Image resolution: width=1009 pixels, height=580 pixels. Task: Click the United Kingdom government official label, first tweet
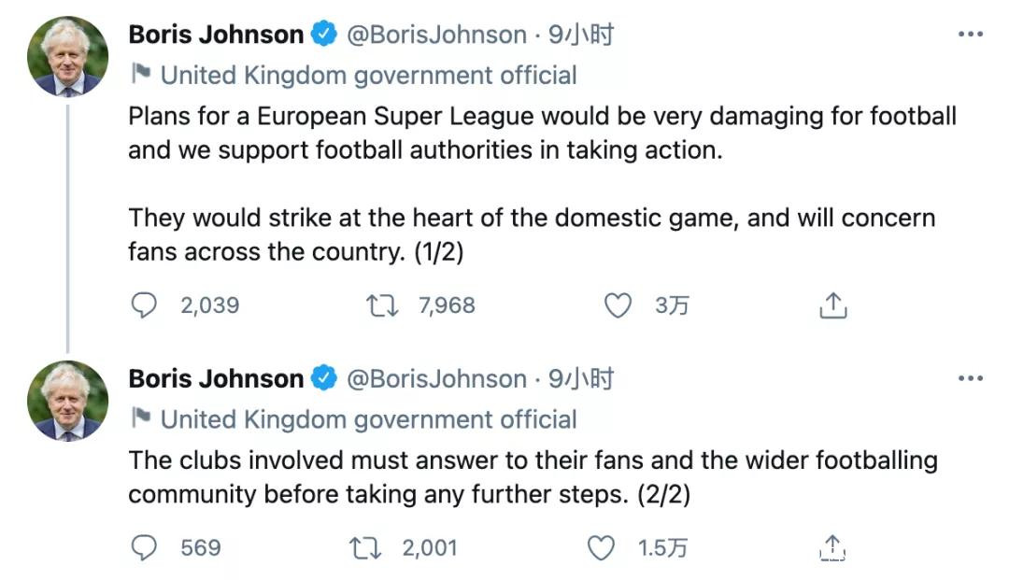(368, 75)
